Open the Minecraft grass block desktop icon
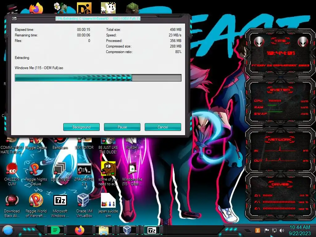 (132, 8)
